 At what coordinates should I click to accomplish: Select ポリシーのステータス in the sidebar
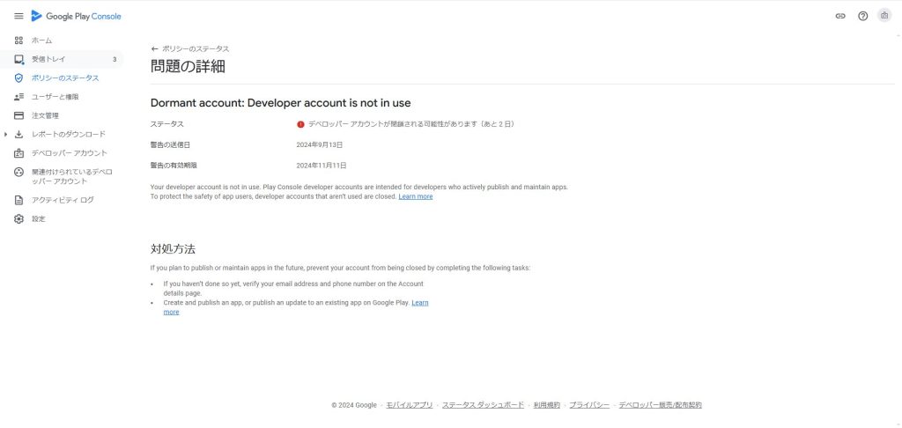[x=65, y=77]
